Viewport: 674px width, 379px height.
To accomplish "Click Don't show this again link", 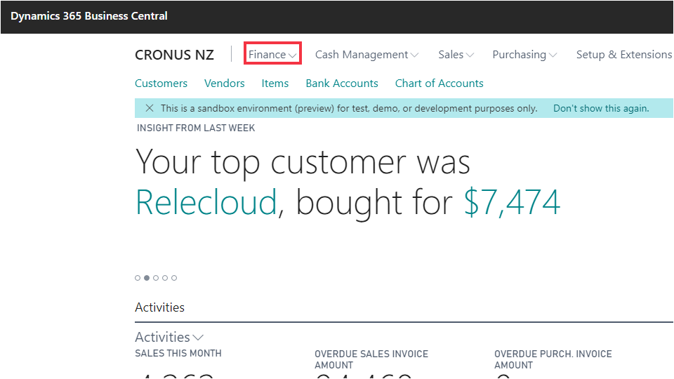I will click(601, 108).
